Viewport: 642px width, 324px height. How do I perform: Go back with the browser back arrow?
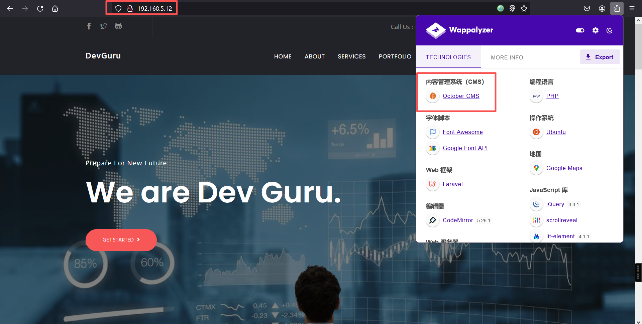point(10,8)
